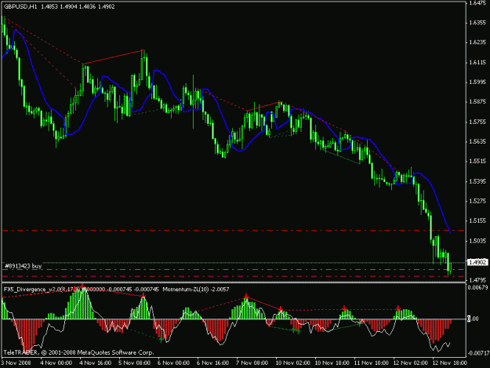Image resolution: width=490 pixels, height=368 pixels.
Task: Click the 1.5995 price axis label
Action: pyautogui.click(x=477, y=82)
